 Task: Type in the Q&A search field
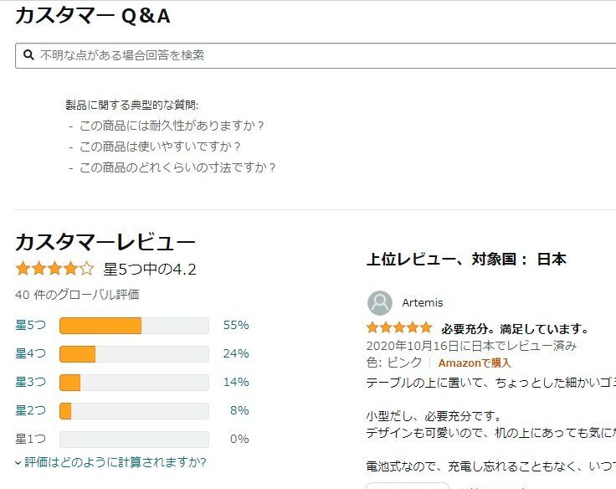318,55
